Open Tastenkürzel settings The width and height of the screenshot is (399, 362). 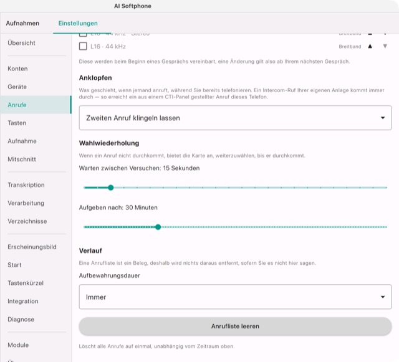36,283
